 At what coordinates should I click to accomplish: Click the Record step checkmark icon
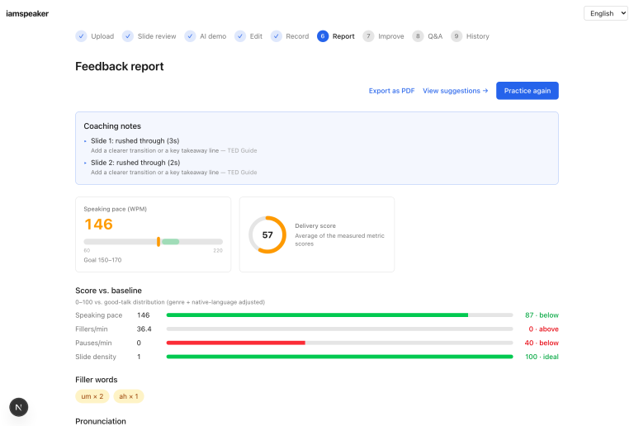tap(277, 36)
